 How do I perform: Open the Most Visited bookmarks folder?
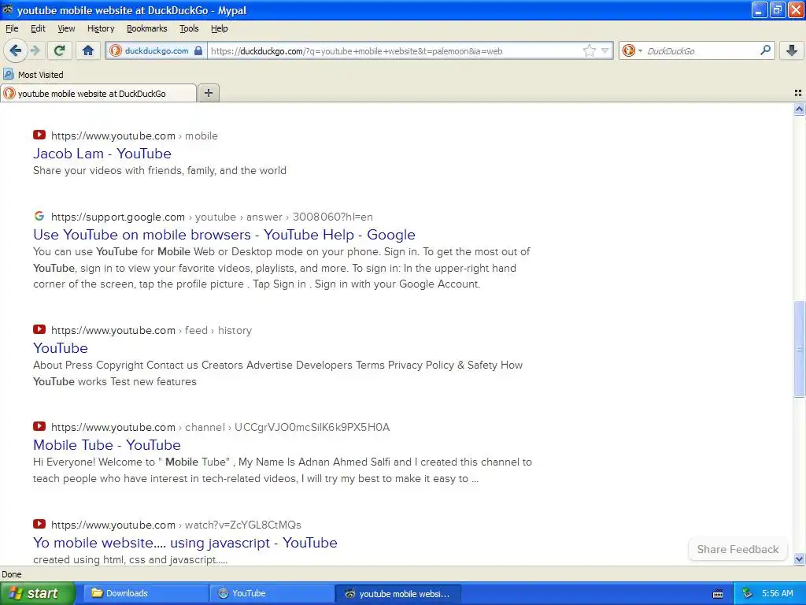coord(33,75)
